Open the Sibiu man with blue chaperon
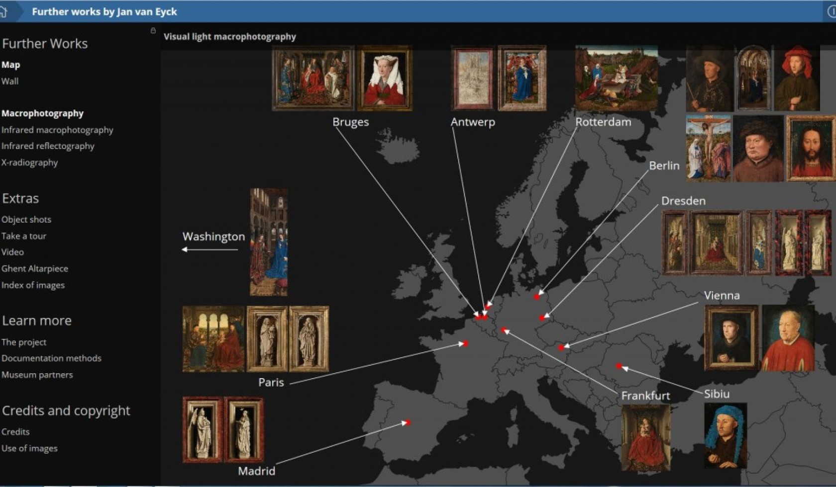The width and height of the screenshot is (836, 487). click(x=725, y=435)
